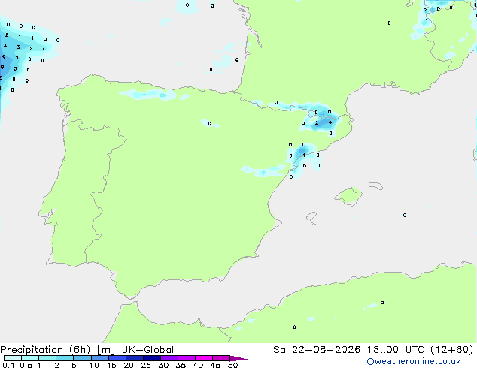The height and width of the screenshot is (368, 477).
Task: Pick the 1 to 2 legend color swatch
Action: (47, 358)
